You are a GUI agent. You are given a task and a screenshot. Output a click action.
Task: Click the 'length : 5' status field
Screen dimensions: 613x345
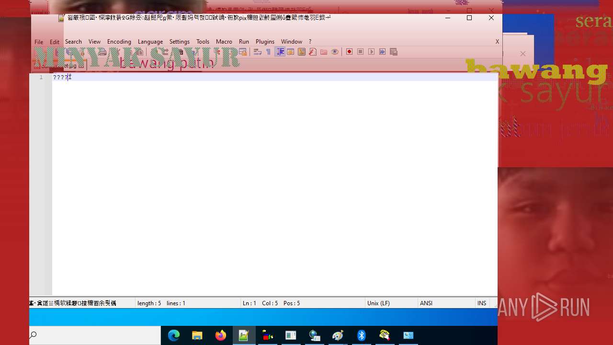(x=149, y=303)
